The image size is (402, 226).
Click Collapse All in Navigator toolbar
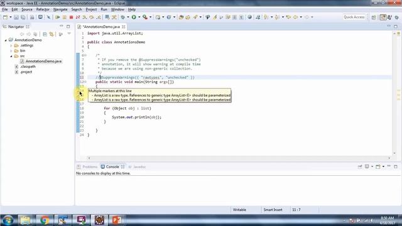[45, 34]
